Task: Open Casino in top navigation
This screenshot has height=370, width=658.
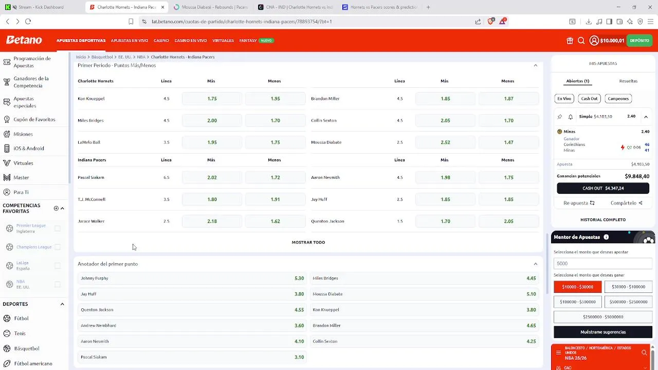Action: point(161,41)
